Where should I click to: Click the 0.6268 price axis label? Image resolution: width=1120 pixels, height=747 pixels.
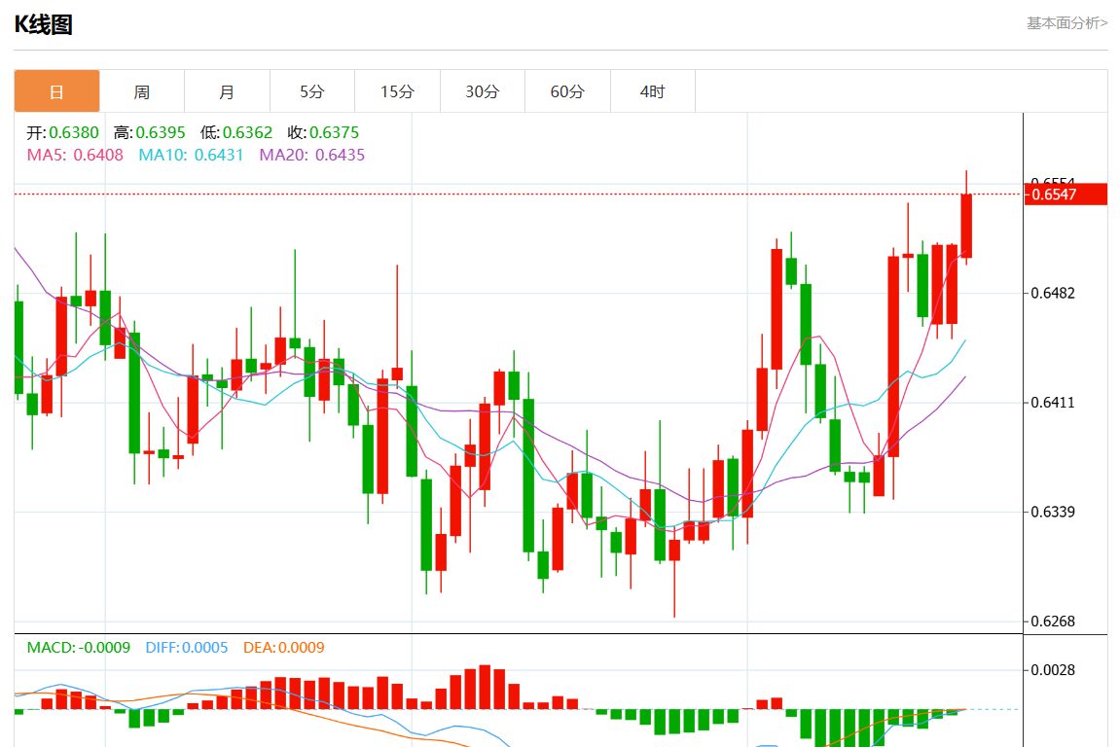1053,622
